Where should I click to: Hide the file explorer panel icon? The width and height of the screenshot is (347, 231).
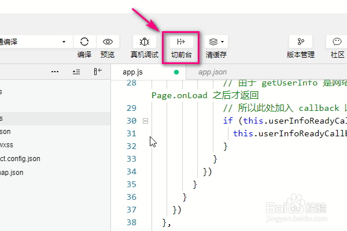pos(98,72)
